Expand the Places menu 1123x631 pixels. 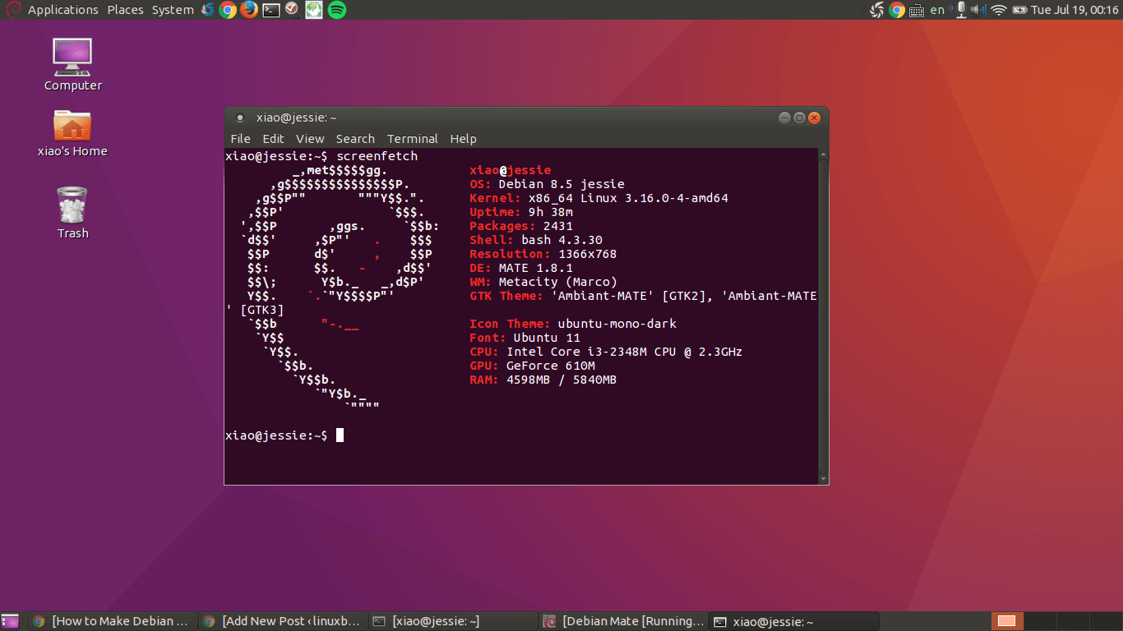[x=125, y=10]
